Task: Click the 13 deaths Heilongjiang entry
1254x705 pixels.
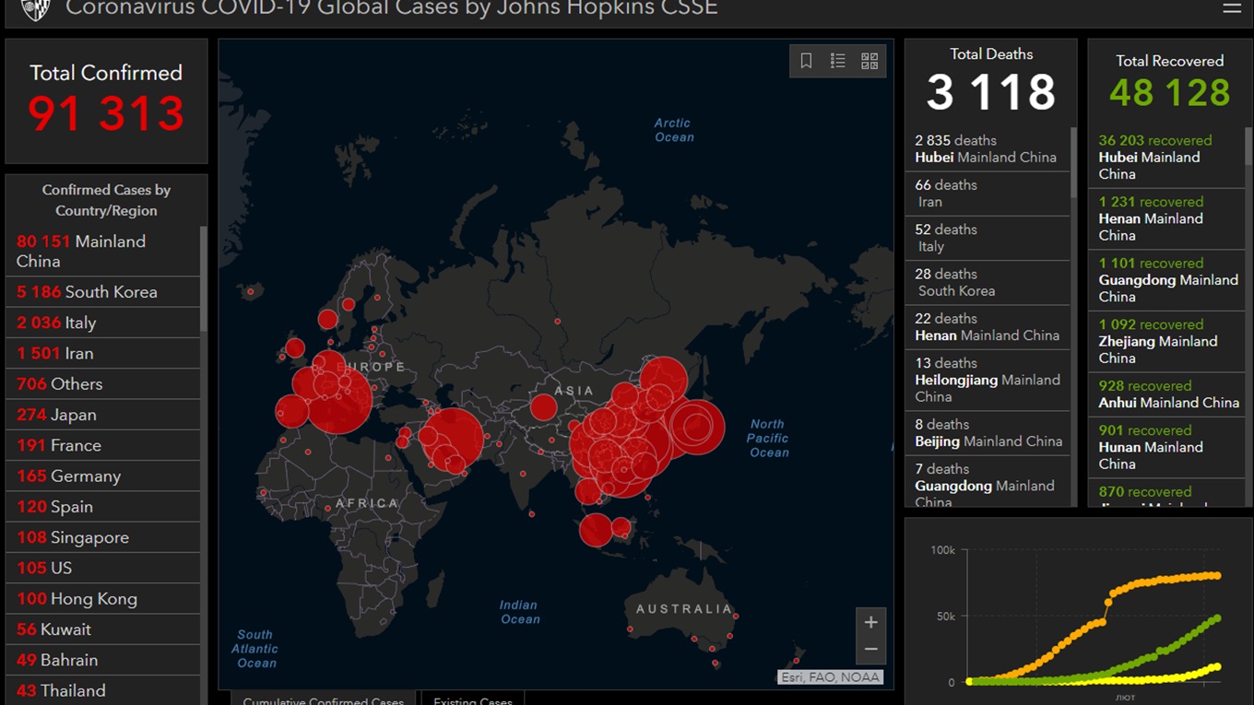Action: coord(988,380)
